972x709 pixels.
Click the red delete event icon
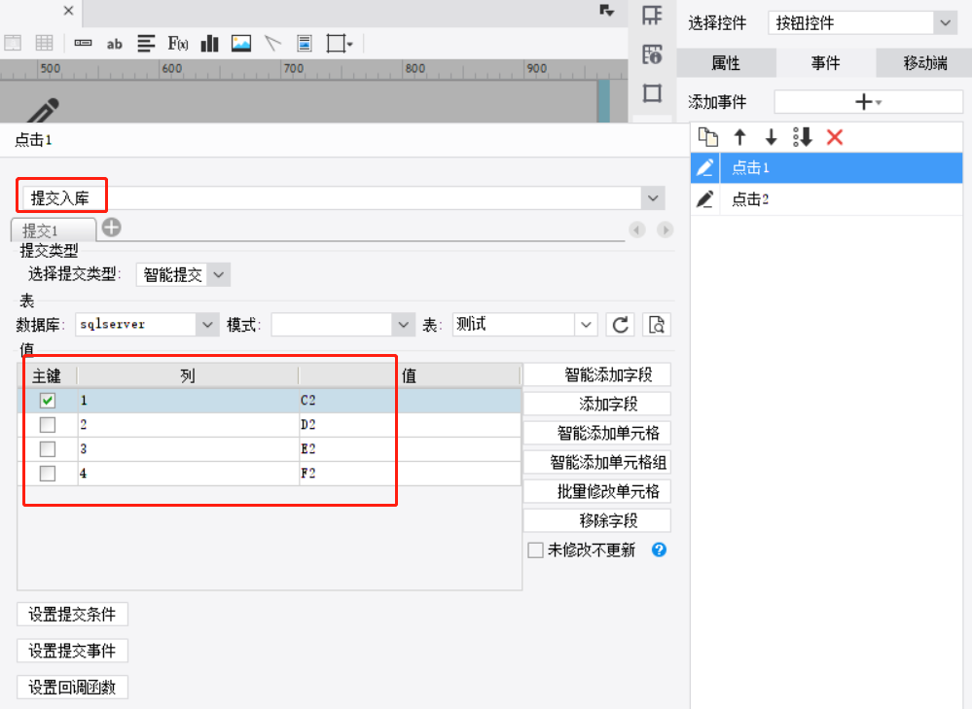[x=835, y=137]
